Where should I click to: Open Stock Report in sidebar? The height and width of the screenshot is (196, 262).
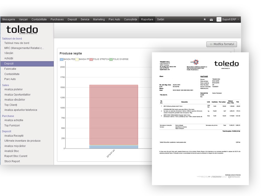(x=12, y=161)
